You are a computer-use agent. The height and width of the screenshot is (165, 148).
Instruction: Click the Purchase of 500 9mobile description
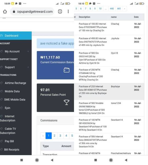(x=92, y=108)
